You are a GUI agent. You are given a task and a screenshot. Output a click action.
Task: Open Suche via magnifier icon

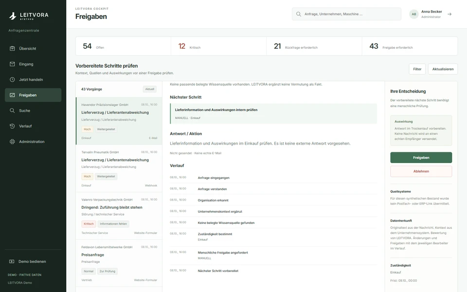(12, 110)
